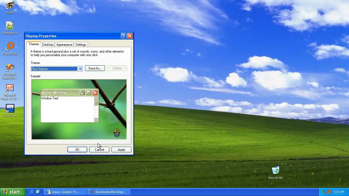The image size is (349, 196).
Task: Click the Everything magnifier tray icon
Action: pos(329,192)
